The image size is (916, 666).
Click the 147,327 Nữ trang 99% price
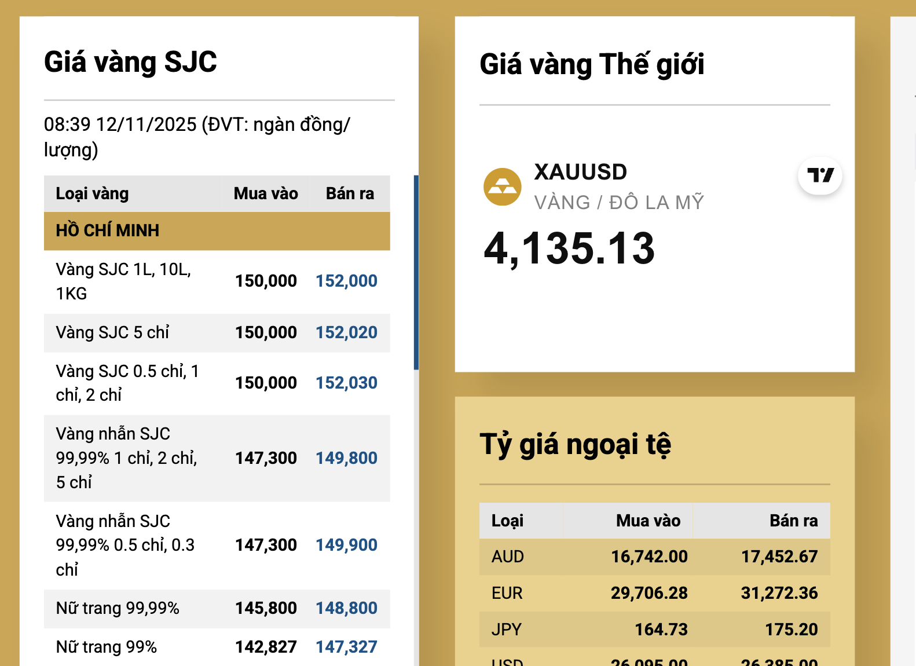[346, 646]
